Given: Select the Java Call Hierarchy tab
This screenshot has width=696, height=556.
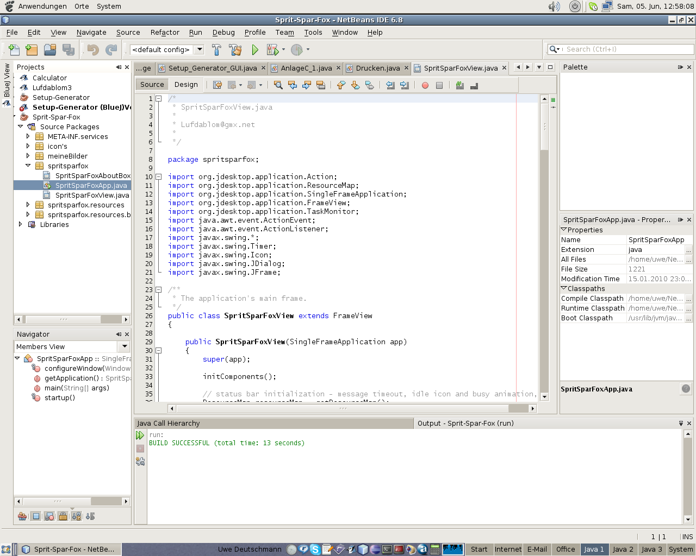Looking at the screenshot, I should (274, 424).
